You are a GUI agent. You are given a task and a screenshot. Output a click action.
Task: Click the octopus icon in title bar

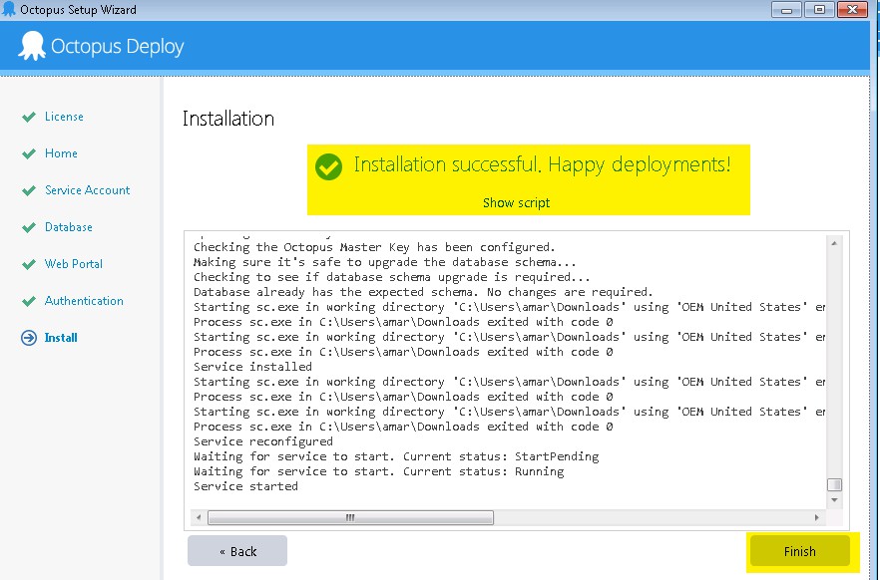[x=9, y=10]
